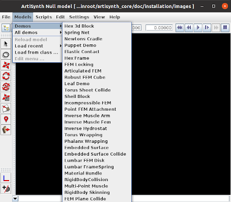The width and height of the screenshot is (231, 202).
Task: Open the bottom-left dropdown arrow
Action: click(15, 198)
